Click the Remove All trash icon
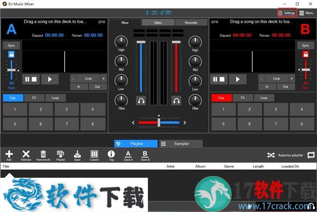The image size is (317, 212). tap(43, 156)
